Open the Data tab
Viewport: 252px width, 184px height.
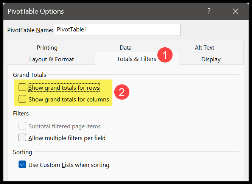pyautogui.click(x=126, y=47)
